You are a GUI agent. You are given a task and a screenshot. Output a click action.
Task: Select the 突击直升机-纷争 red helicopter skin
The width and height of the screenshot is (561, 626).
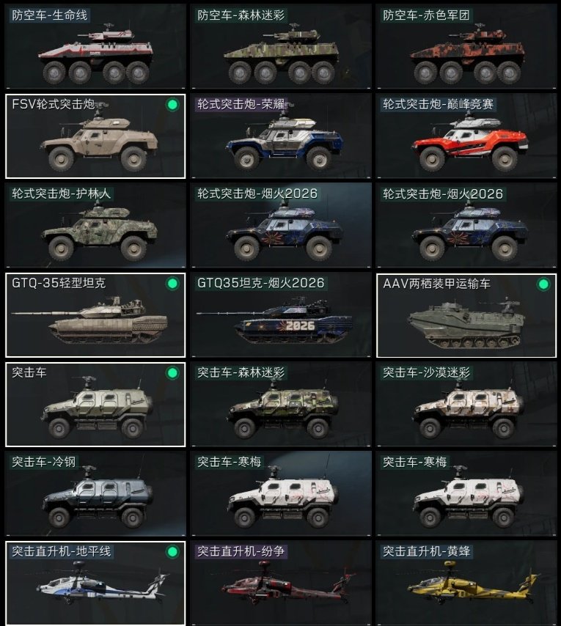point(281,583)
